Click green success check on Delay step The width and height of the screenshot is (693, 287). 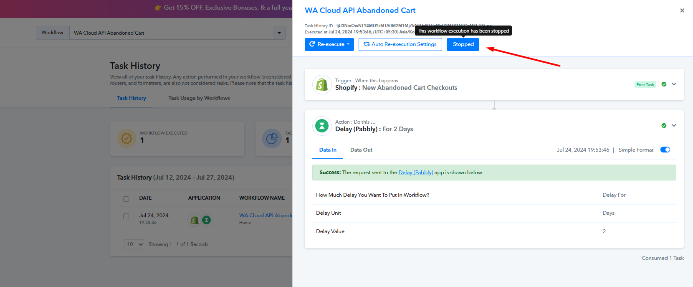click(x=664, y=126)
